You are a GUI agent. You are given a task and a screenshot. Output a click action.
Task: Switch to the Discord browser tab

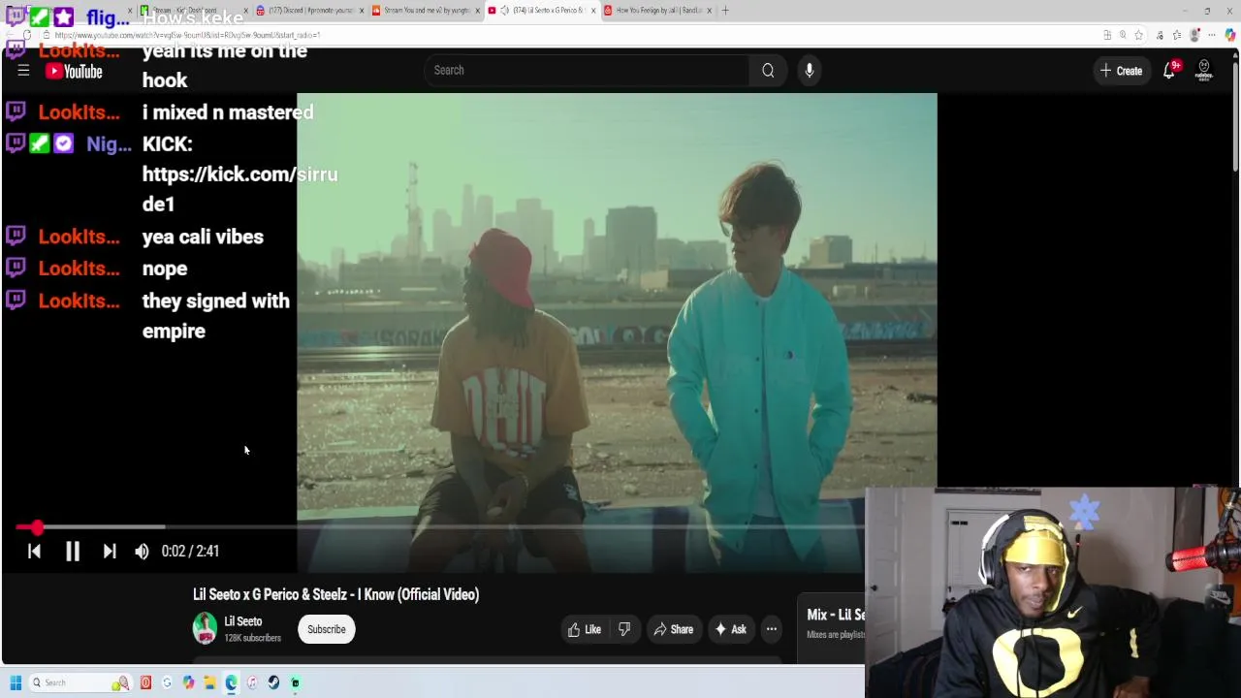[308, 11]
